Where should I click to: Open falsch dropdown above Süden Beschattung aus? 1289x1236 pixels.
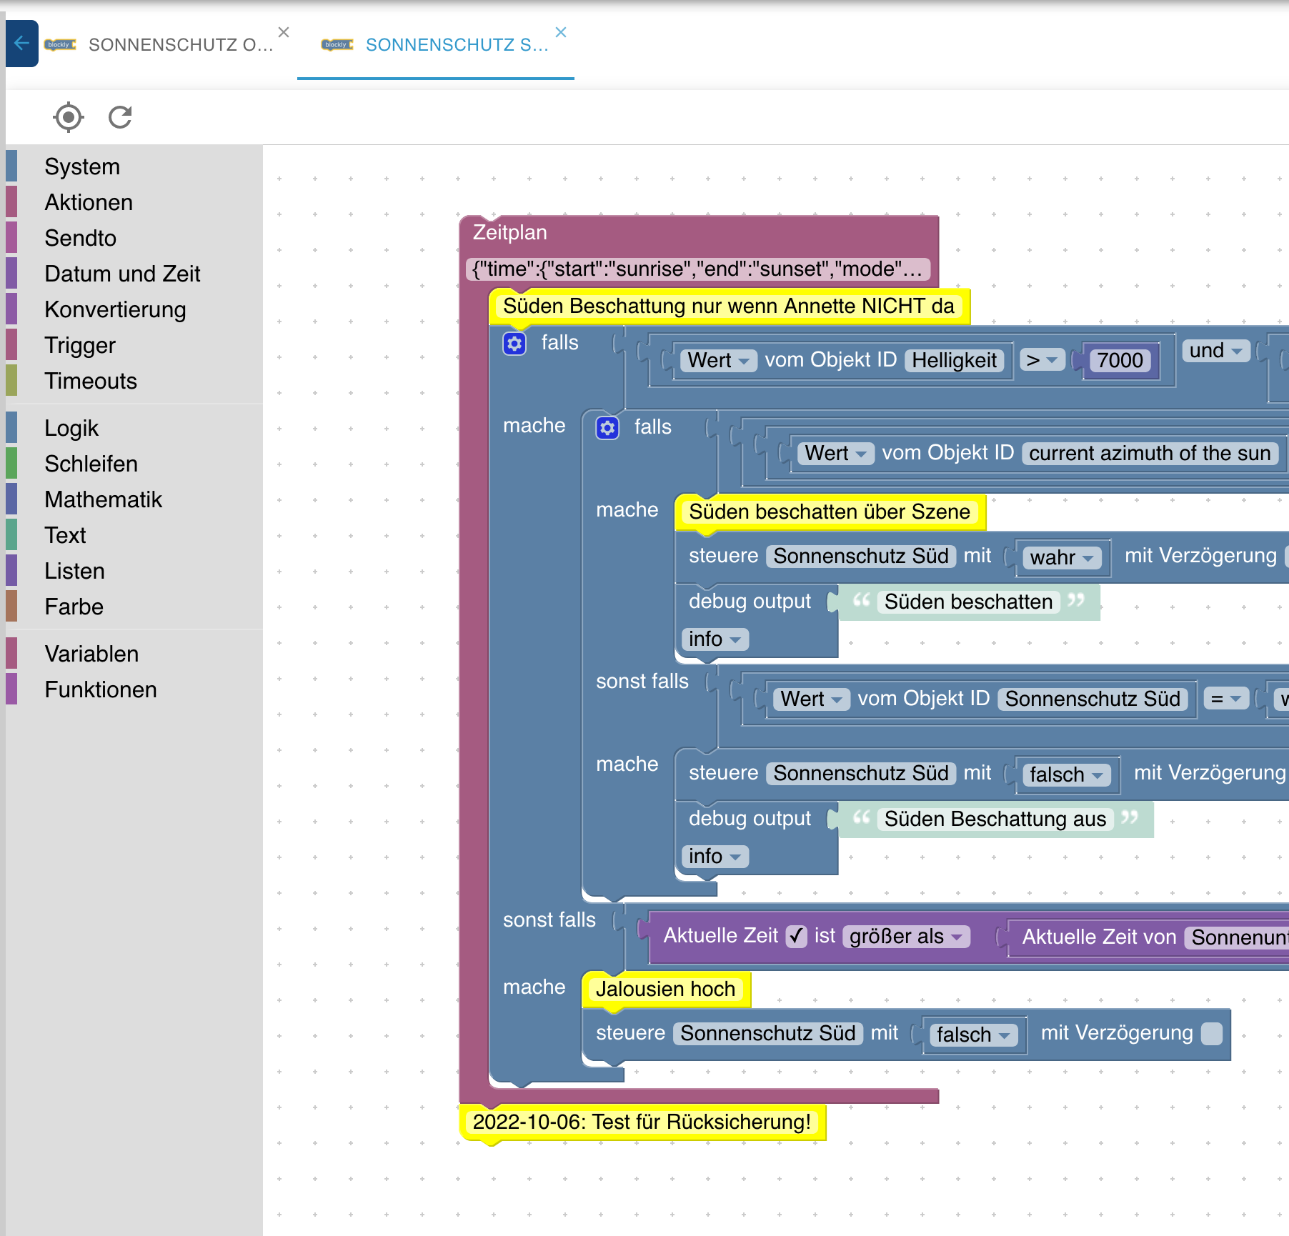point(1067,774)
